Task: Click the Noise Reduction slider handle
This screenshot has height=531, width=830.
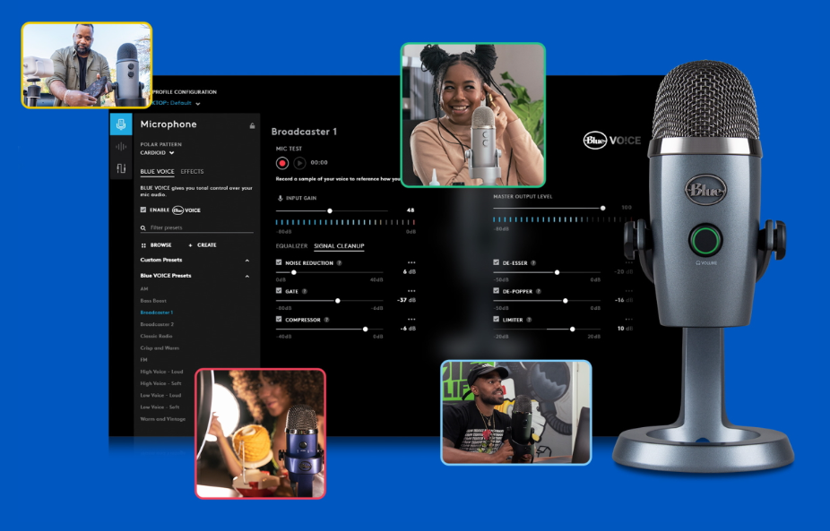Action: [294, 272]
